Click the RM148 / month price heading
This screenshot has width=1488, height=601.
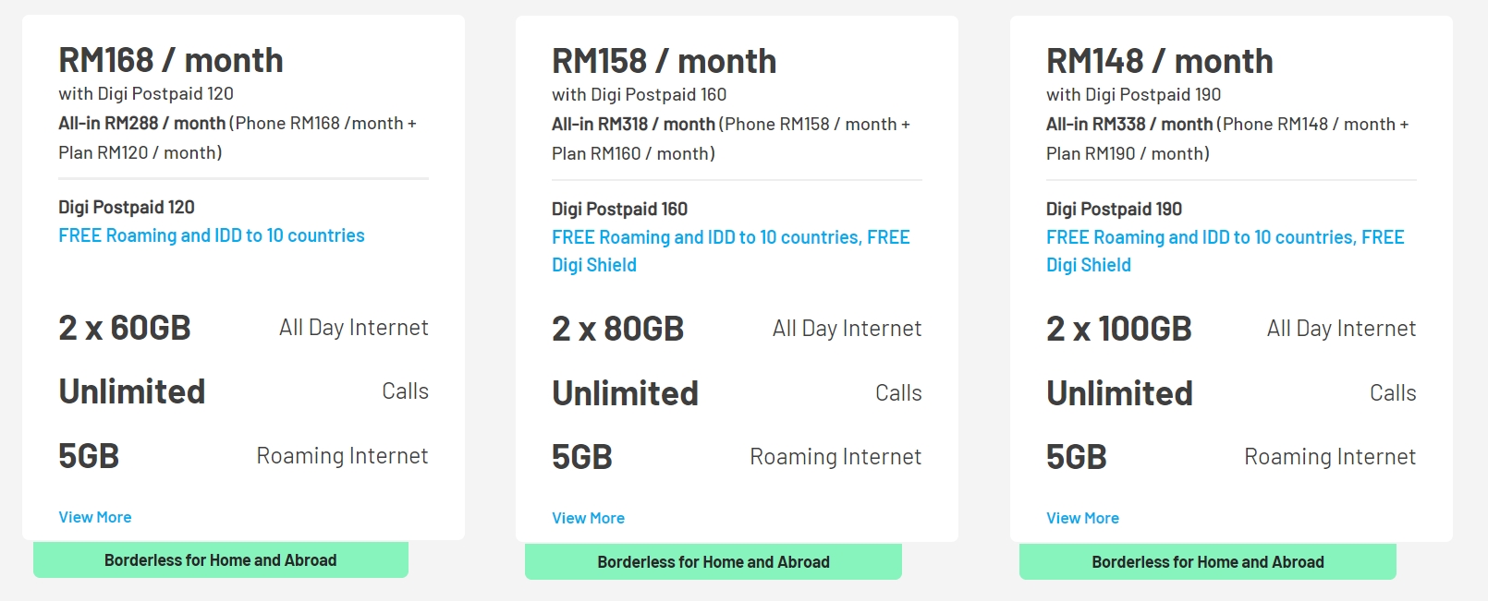(1159, 62)
